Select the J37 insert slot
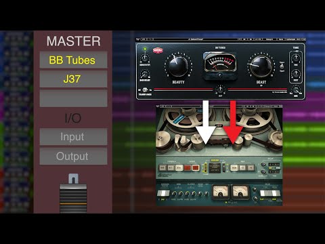This screenshot has height=244, width=325. coord(73,79)
